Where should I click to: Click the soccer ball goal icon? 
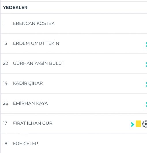(x=145, y=124)
